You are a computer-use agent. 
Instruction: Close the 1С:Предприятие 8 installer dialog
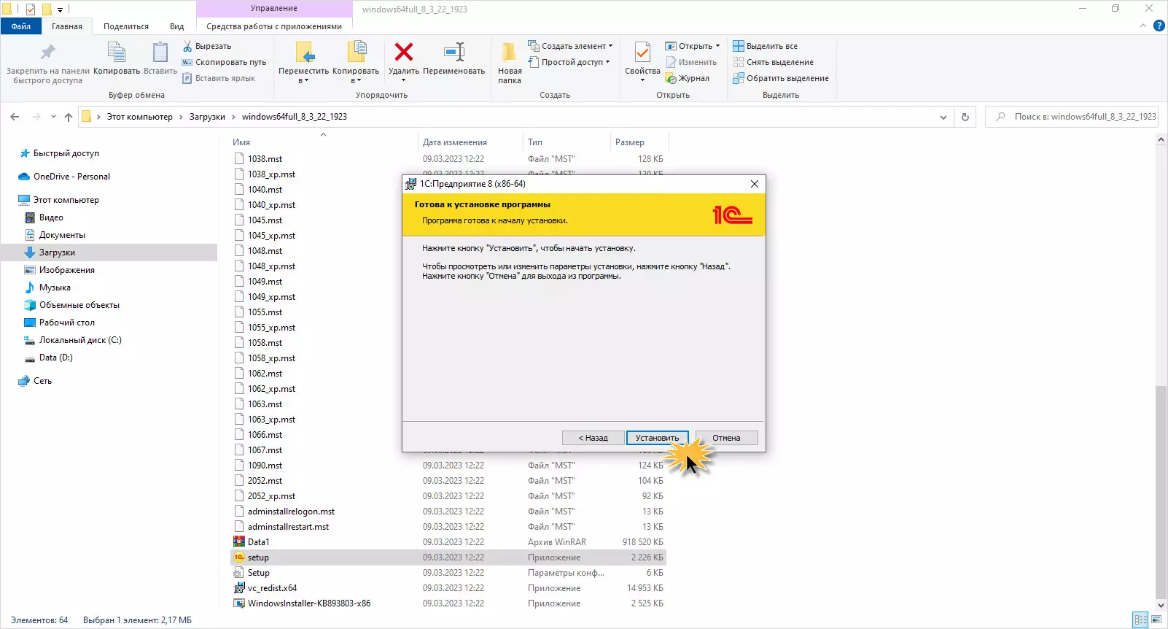pos(755,184)
